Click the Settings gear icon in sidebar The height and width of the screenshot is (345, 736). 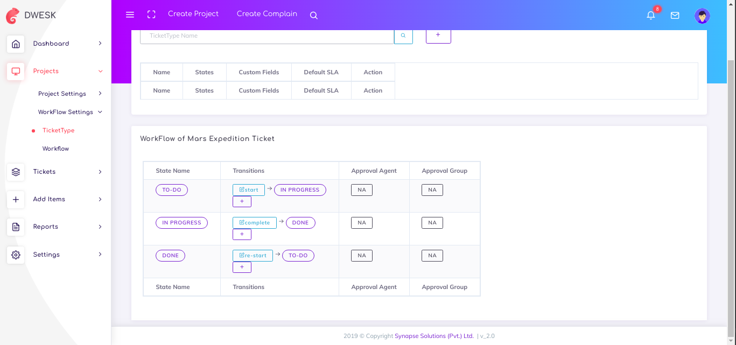coord(16,255)
